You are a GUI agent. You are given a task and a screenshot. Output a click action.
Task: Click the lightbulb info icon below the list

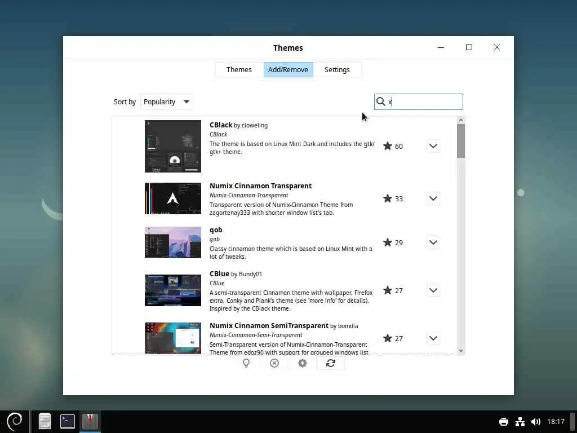[246, 363]
